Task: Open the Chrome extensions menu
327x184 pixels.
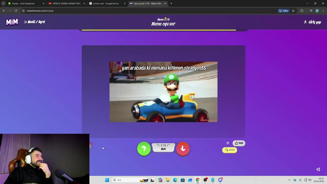Action: point(302,11)
